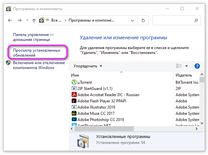The image size is (208, 155).
Task: Go up one folder level
Action: tap(34, 20)
